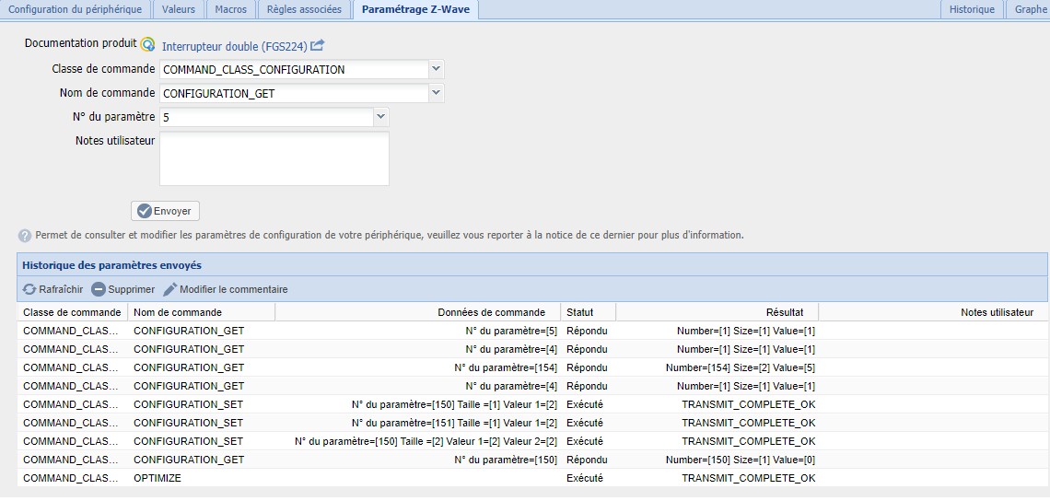Switch to Configuration du périphérique tab
The height and width of the screenshot is (501, 1050).
75,9
